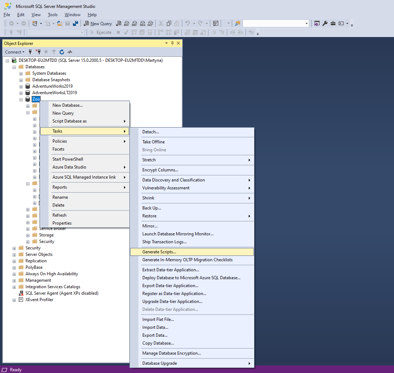Click the New Project icon in toolbar
Viewport: 394px width, 373px height.
(35, 23)
